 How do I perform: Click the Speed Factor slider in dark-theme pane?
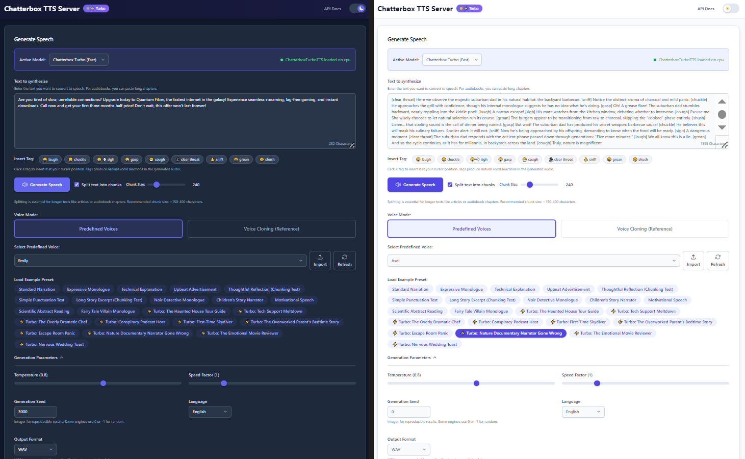(272, 383)
